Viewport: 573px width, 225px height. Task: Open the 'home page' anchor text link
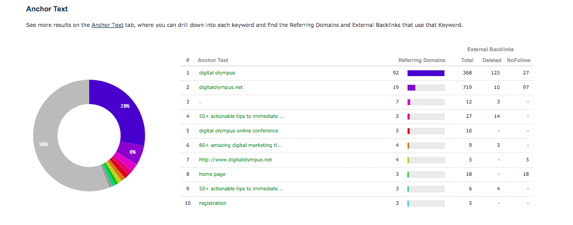(x=212, y=174)
